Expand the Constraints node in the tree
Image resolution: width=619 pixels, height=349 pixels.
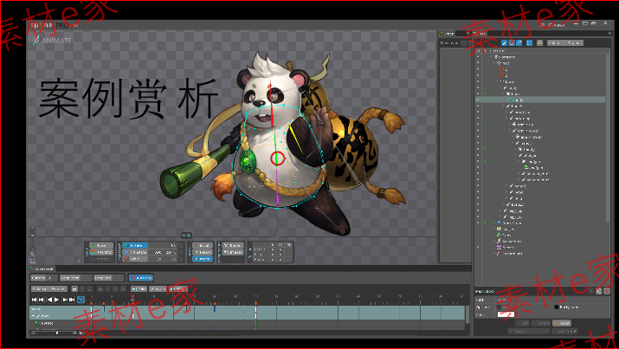[x=495, y=254]
